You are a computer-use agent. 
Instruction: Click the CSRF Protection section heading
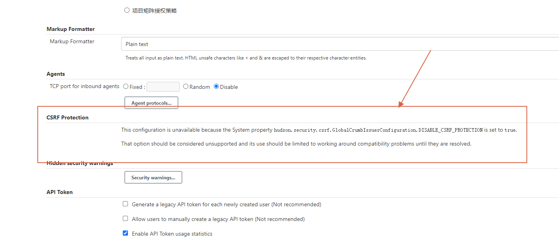pos(67,117)
